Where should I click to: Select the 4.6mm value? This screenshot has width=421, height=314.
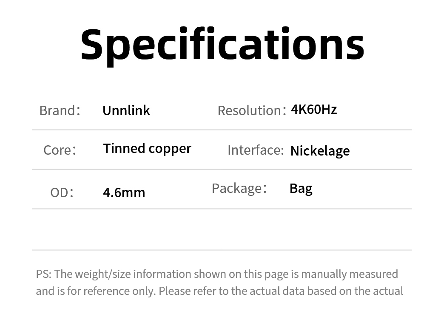pos(124,192)
